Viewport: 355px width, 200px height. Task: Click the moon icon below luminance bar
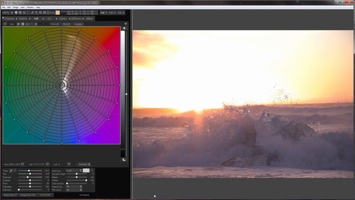coord(124,159)
